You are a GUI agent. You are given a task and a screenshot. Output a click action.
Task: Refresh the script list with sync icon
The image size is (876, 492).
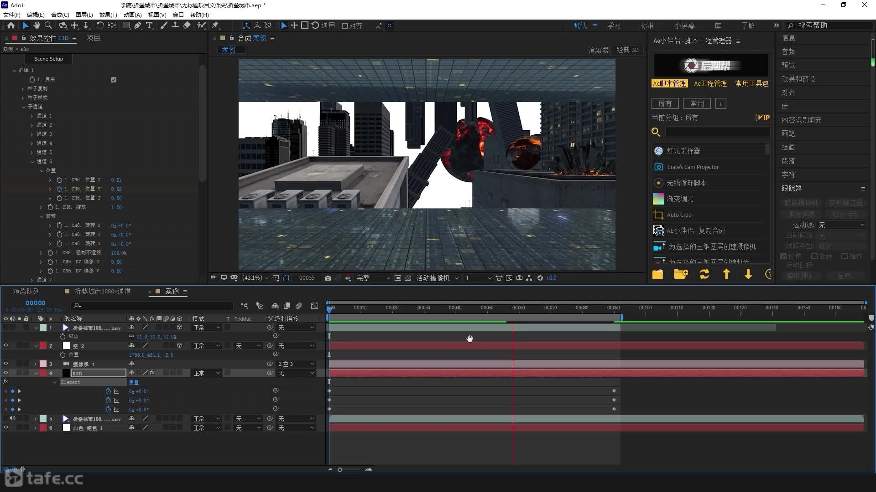click(x=704, y=274)
